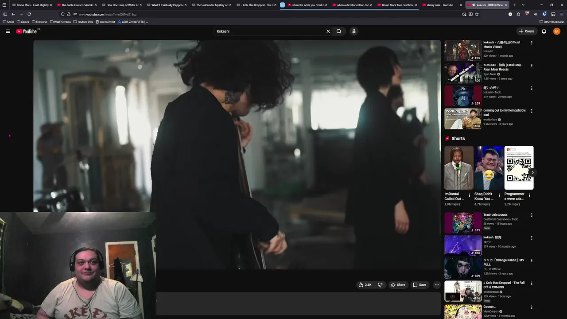567x319 pixels.
Task: Start voice search with microphone
Action: coord(353,31)
